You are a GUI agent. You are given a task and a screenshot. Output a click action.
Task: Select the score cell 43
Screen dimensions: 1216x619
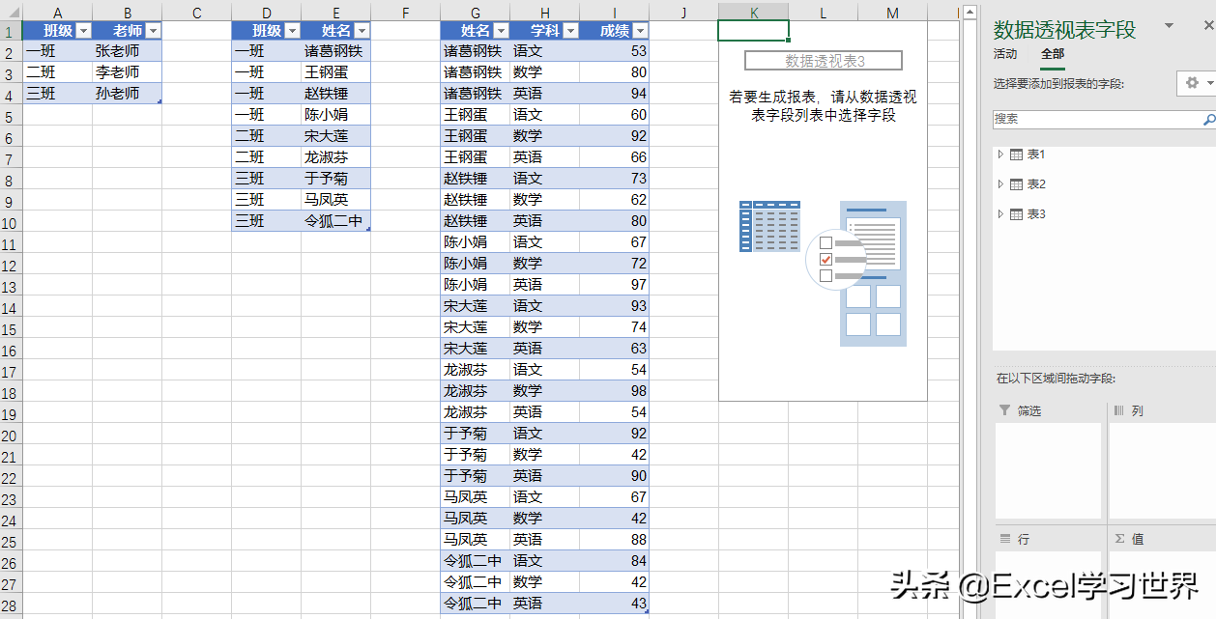[x=615, y=603]
